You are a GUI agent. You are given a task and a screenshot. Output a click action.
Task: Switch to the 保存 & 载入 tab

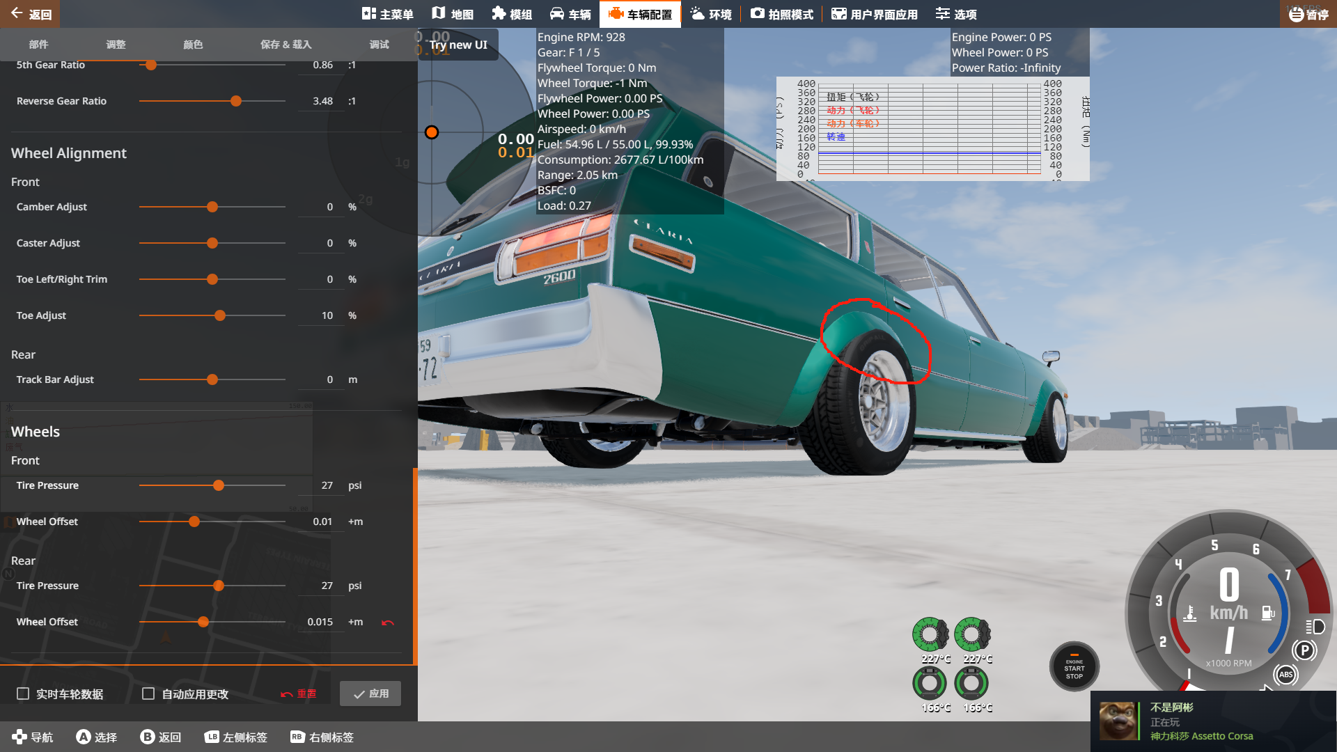tap(286, 45)
